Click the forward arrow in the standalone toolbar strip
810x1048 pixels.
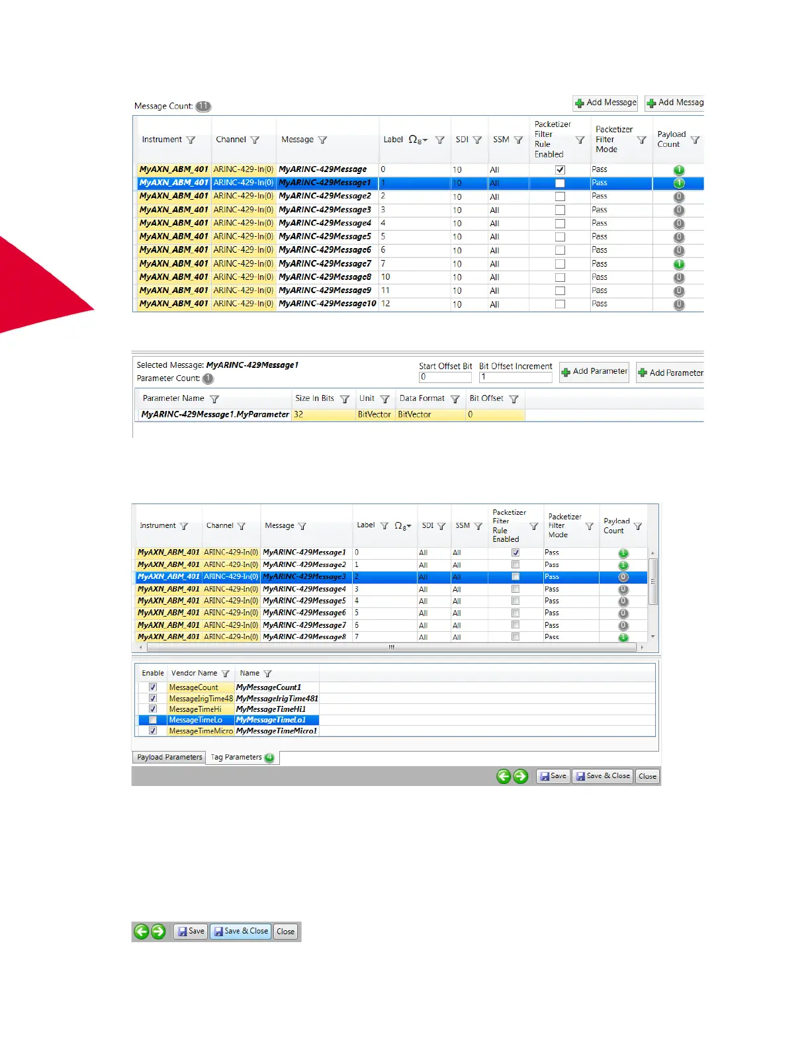[158, 932]
